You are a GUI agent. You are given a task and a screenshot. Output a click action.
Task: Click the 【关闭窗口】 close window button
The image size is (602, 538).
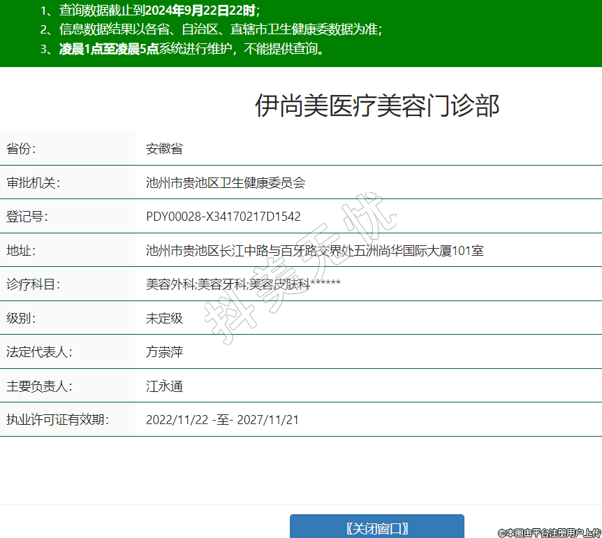(376, 528)
